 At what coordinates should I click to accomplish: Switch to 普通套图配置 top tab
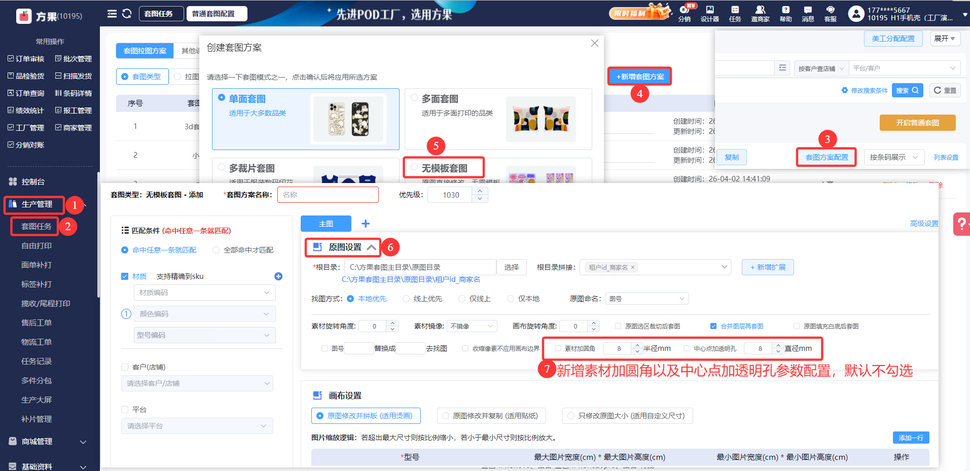point(217,14)
